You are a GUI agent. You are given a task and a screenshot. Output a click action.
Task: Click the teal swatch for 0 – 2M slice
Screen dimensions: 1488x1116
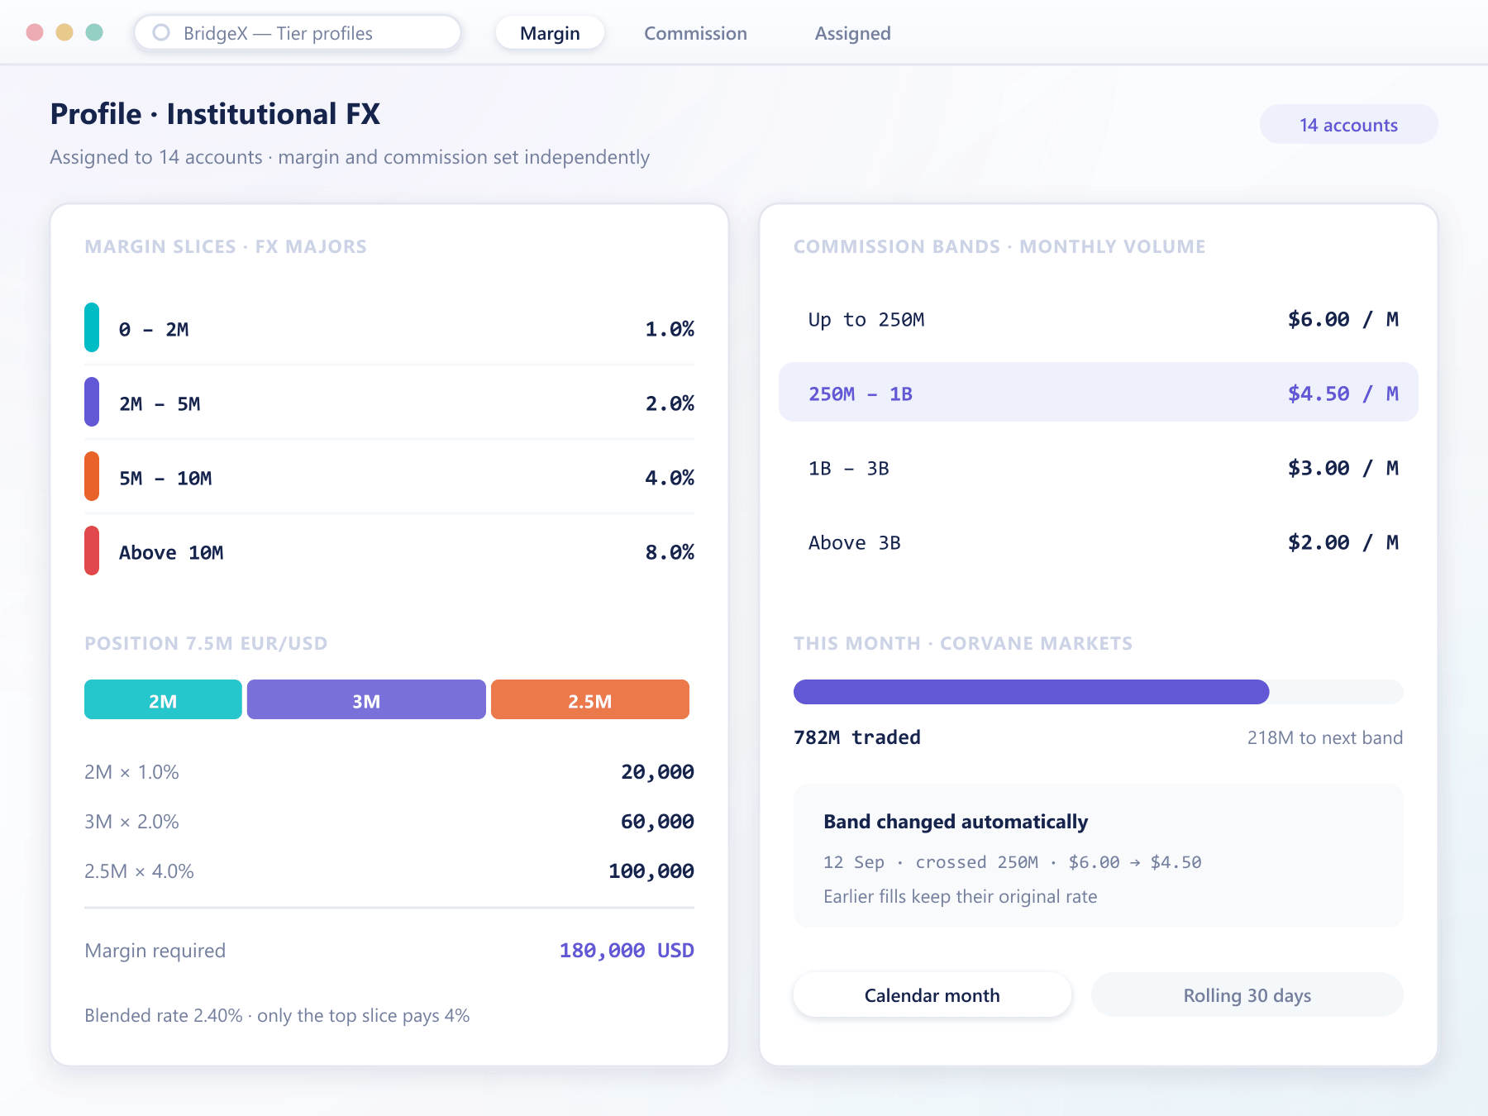tap(92, 328)
